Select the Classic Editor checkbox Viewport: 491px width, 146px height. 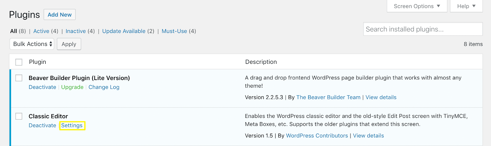click(19, 116)
